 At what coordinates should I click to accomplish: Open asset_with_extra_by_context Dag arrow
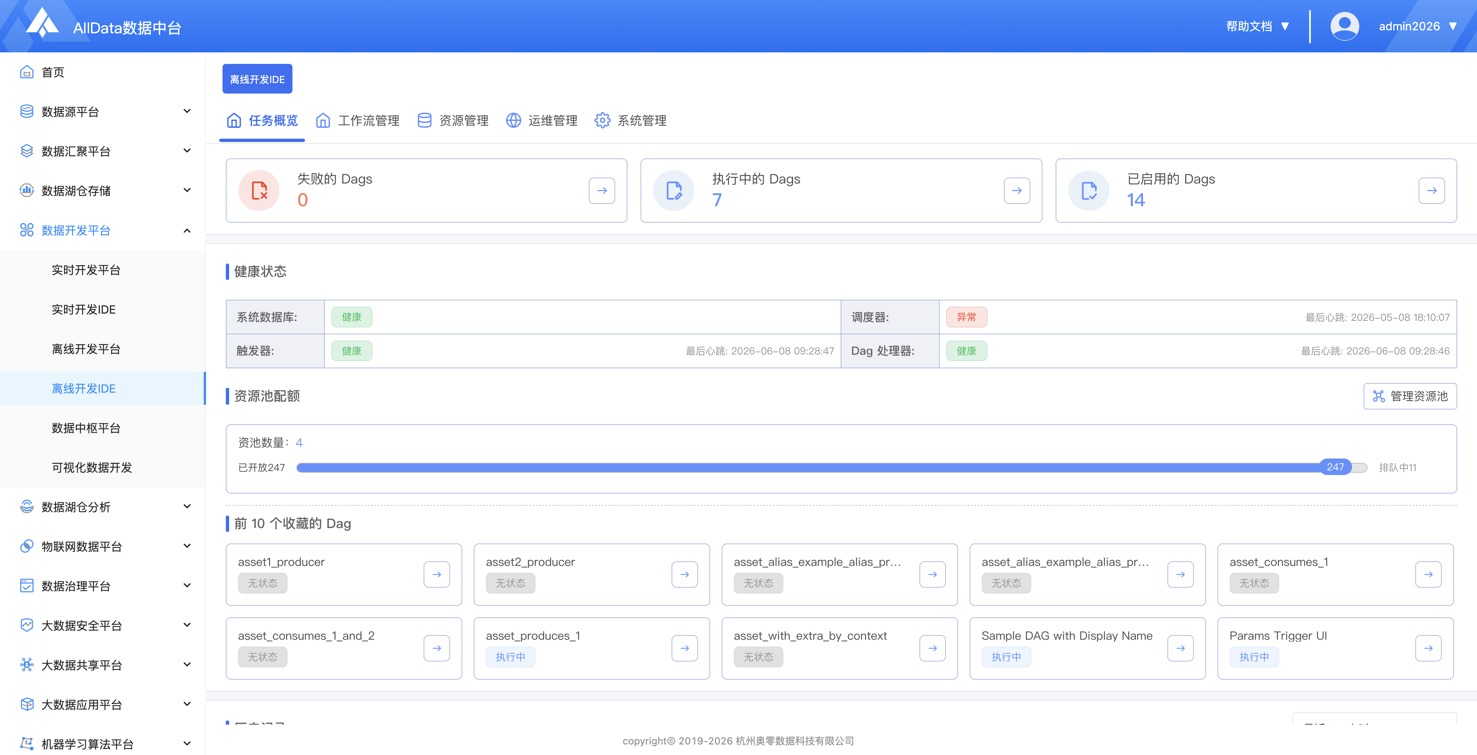coord(933,649)
